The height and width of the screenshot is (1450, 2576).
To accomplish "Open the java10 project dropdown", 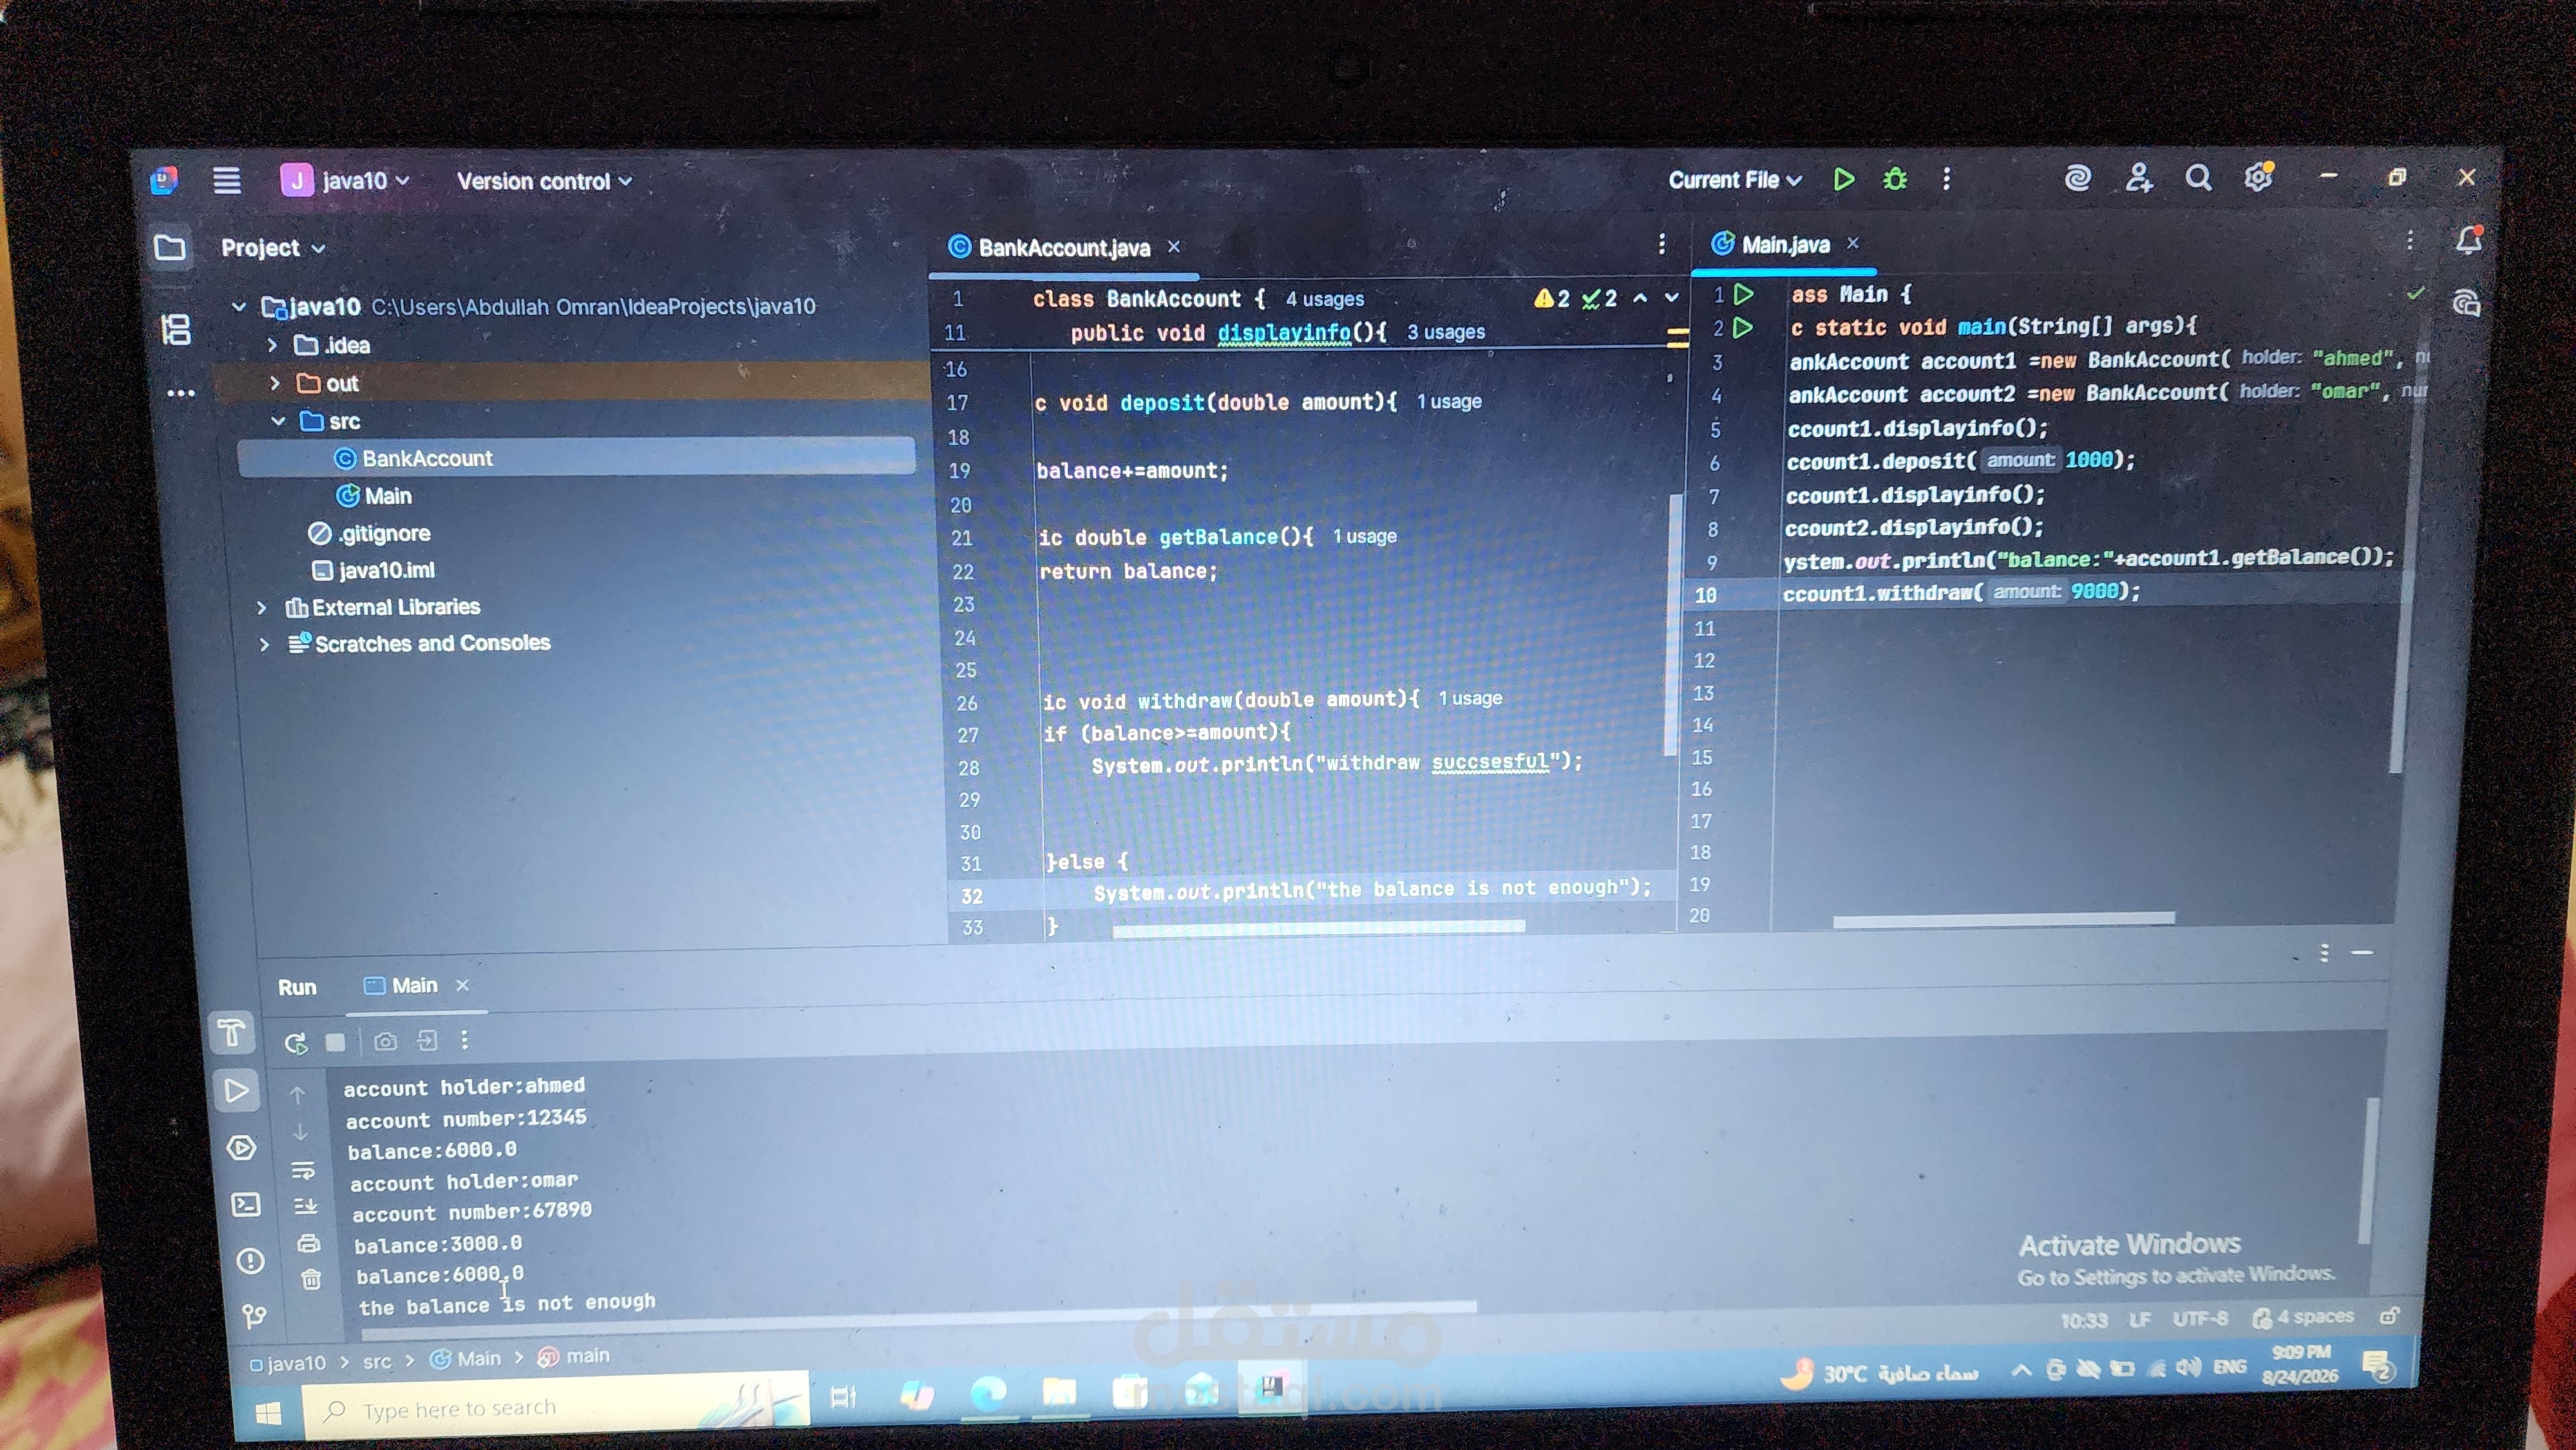I will (346, 181).
